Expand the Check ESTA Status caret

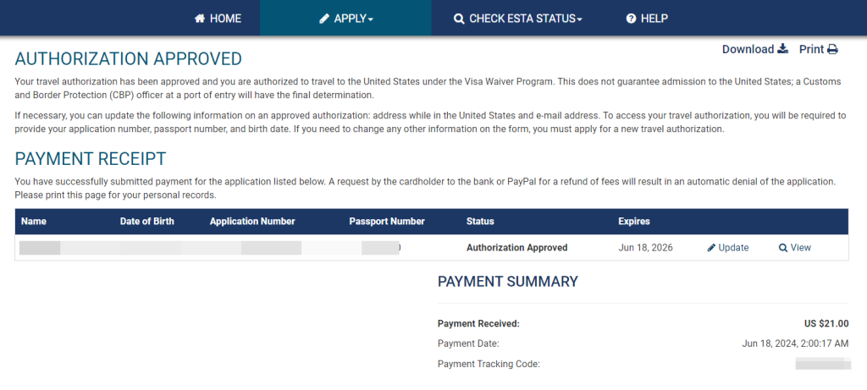(x=580, y=19)
